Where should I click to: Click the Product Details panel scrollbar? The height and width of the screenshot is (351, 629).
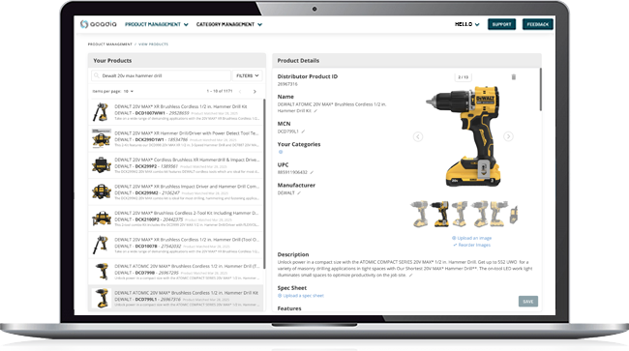[540, 90]
